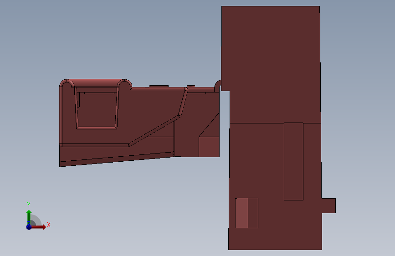
Task: Select the trapezoidal window face on left part
Action: [97, 109]
